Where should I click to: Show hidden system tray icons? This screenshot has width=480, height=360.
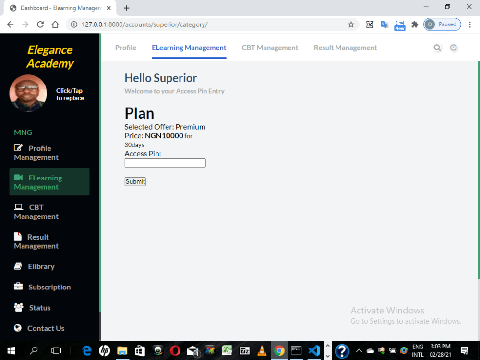[x=359, y=350]
